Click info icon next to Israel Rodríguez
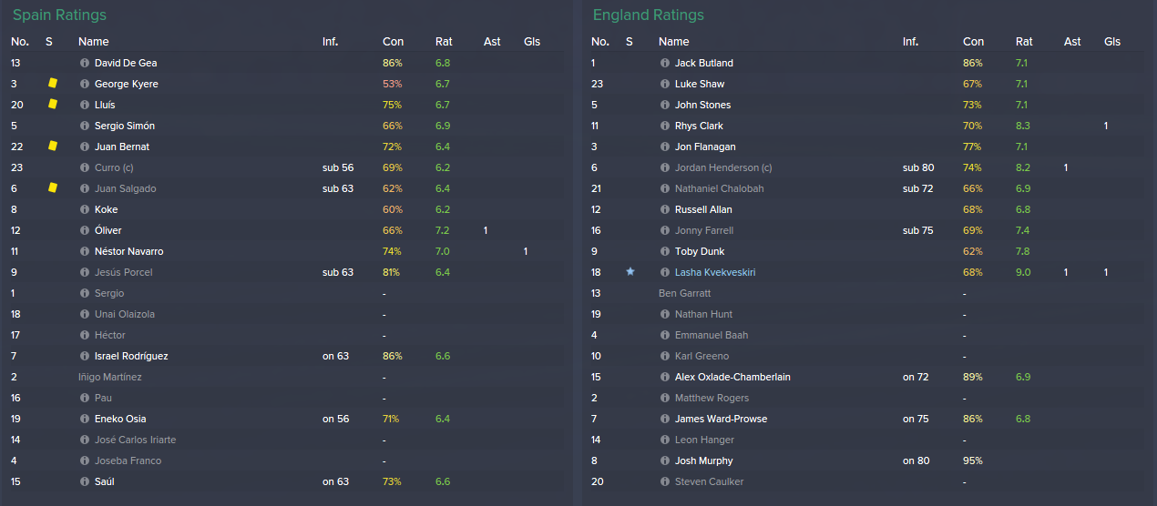Screen dimensions: 1157x506 pyautogui.click(x=85, y=357)
